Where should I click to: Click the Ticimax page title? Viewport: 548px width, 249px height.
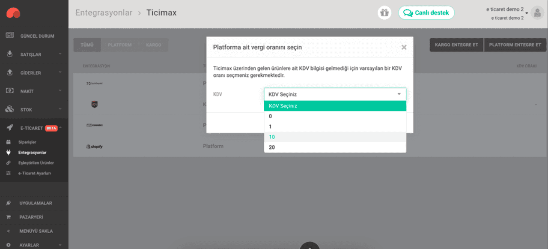pos(161,13)
